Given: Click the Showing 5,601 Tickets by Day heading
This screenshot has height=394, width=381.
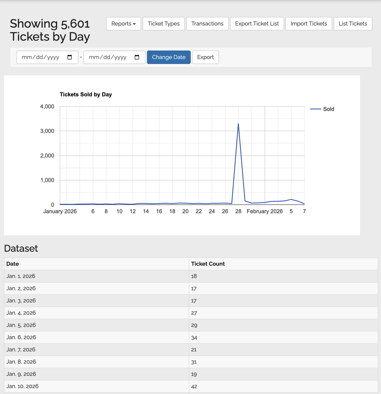Looking at the screenshot, I should [x=50, y=30].
